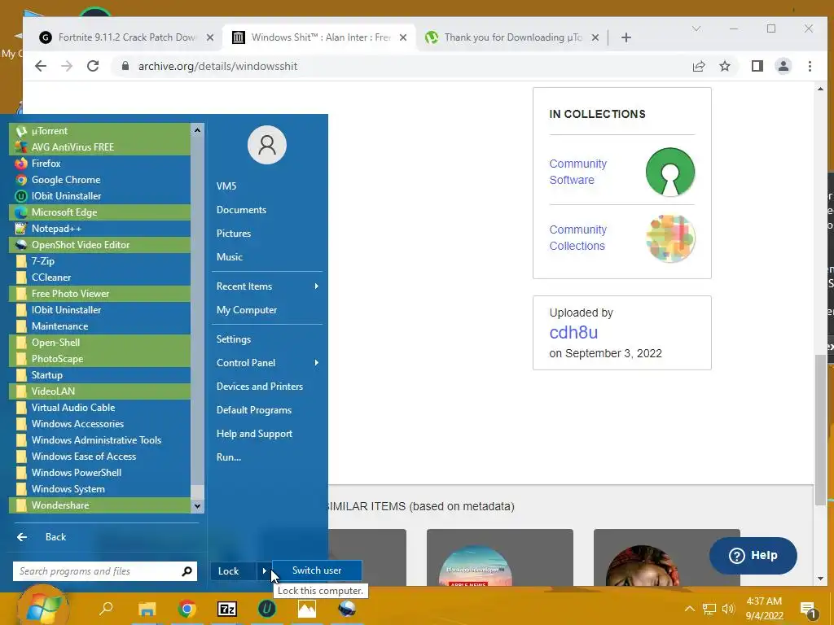This screenshot has height=625, width=834.
Task: Open Chrome side panel icon
Action: (x=757, y=66)
